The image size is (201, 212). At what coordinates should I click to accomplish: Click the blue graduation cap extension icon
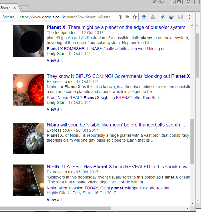144,17
